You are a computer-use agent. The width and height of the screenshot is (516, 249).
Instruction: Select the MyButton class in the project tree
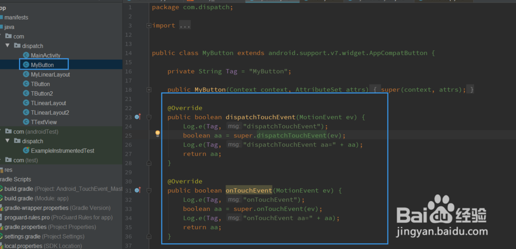[42, 65]
